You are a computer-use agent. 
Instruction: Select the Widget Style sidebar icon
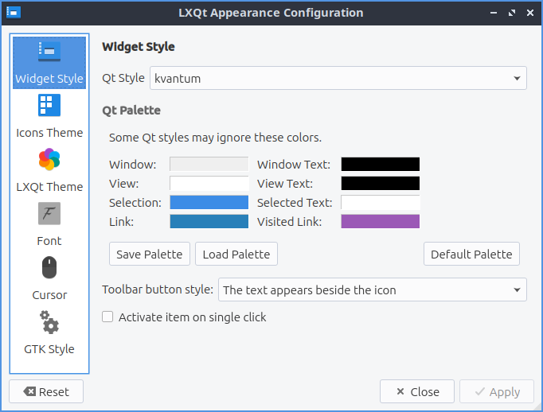pyautogui.click(x=49, y=52)
